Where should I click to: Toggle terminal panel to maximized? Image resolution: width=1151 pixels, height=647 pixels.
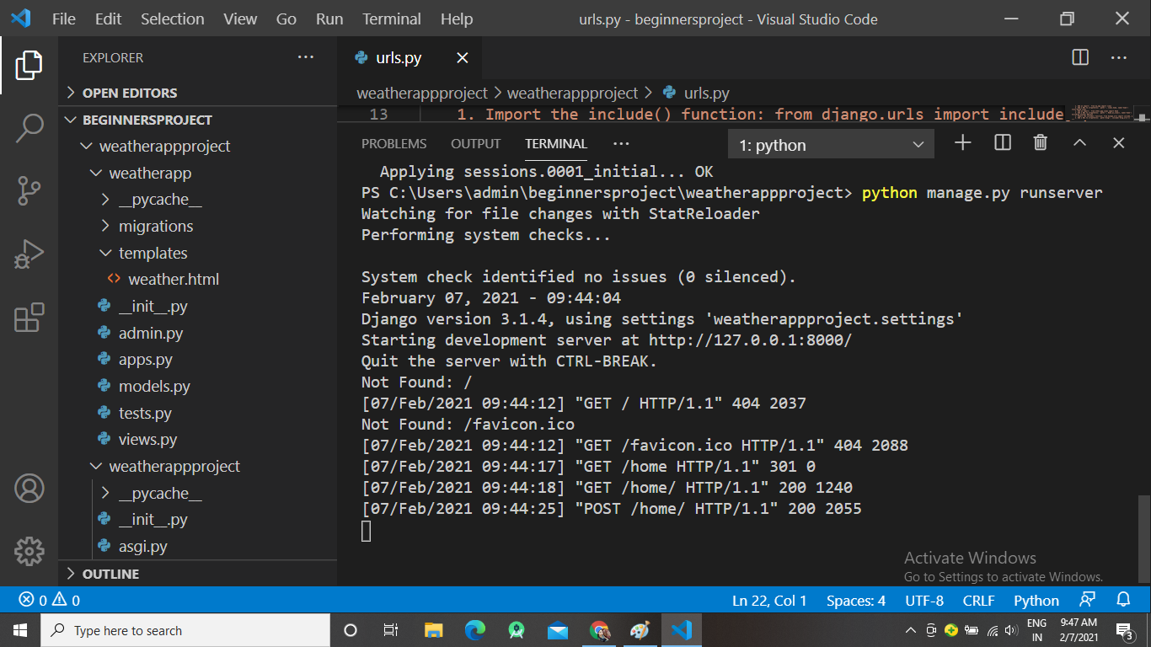pyautogui.click(x=1079, y=142)
